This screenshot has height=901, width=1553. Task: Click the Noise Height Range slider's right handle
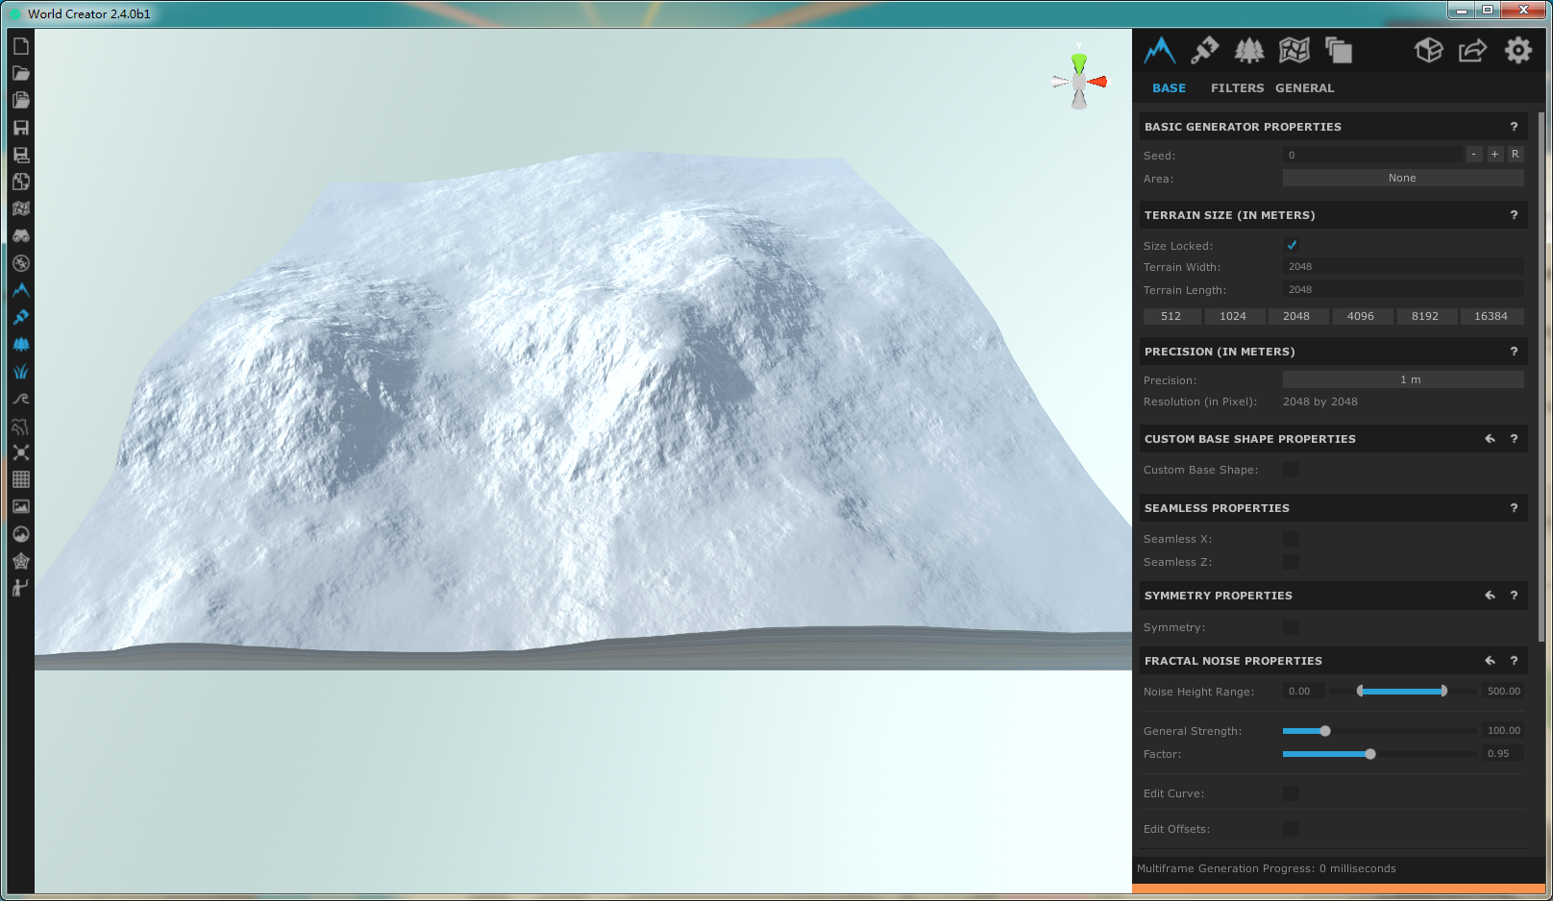click(x=1443, y=691)
